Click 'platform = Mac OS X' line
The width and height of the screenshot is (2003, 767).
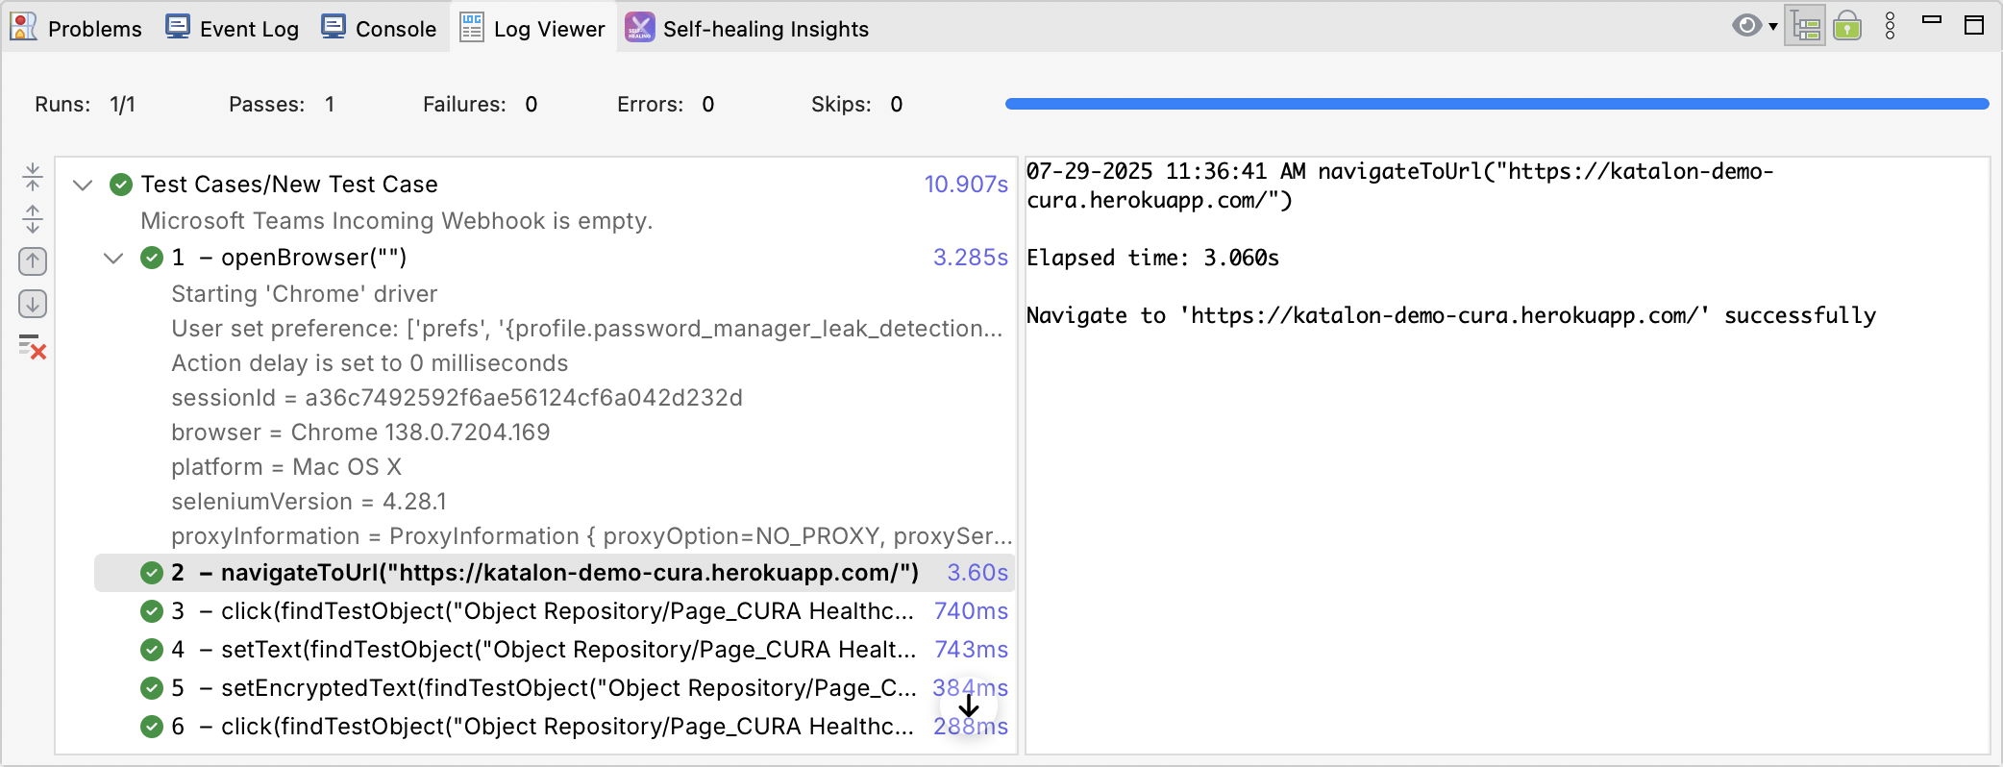click(x=286, y=467)
